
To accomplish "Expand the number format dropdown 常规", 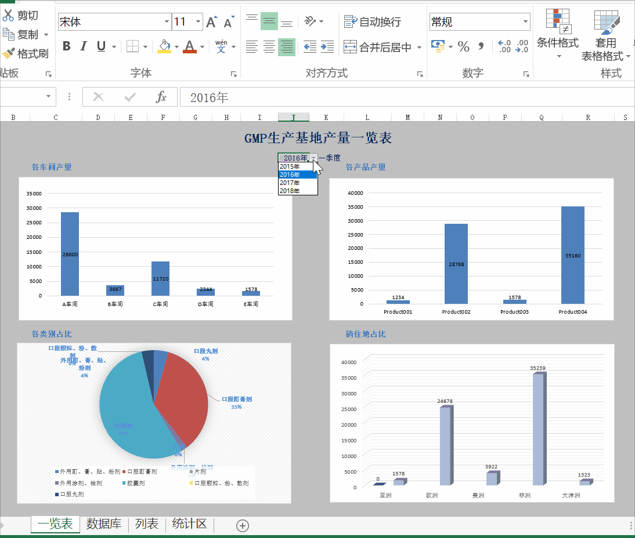I will click(x=525, y=22).
